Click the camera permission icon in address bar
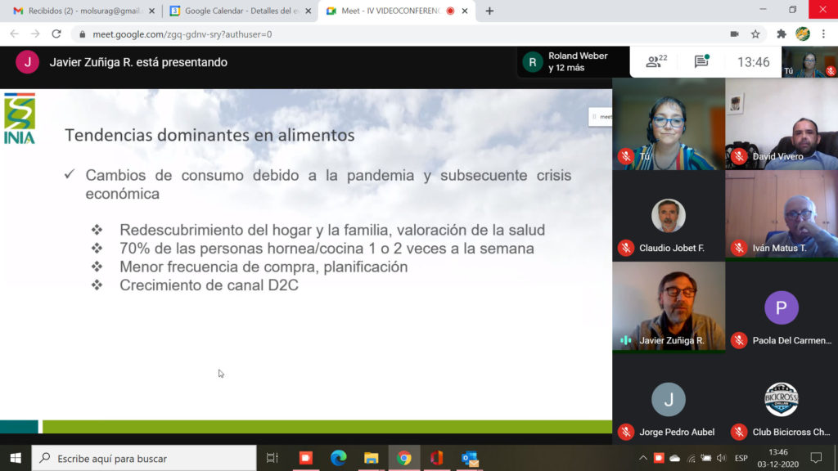Image resolution: width=838 pixels, height=471 pixels. pos(734,34)
